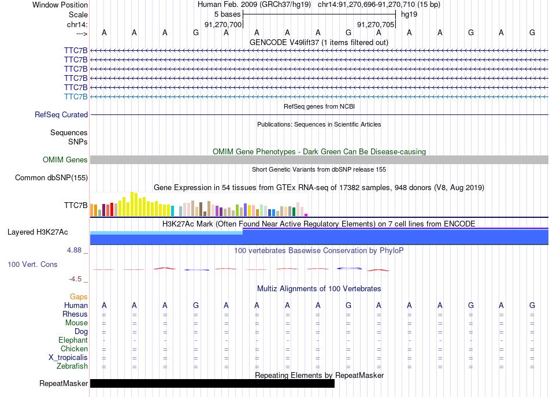Screen dimensions: 549x397
Task: Open the GENCODE V49lift37 track title
Action: pos(319,42)
